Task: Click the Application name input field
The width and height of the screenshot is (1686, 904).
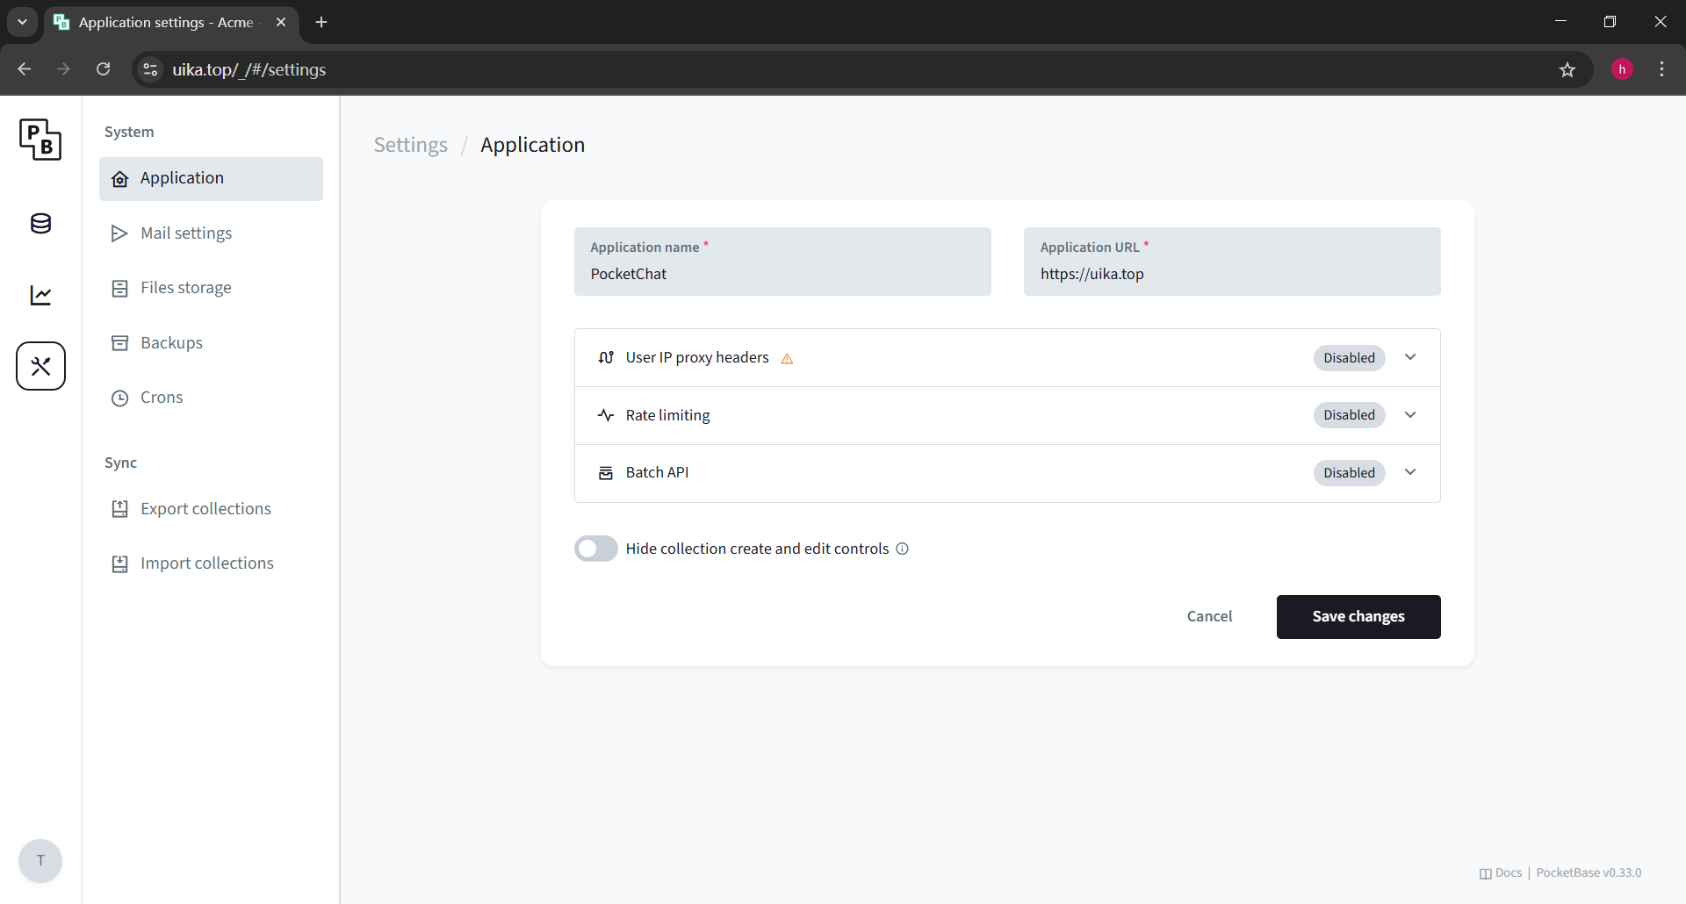Action: click(782, 262)
